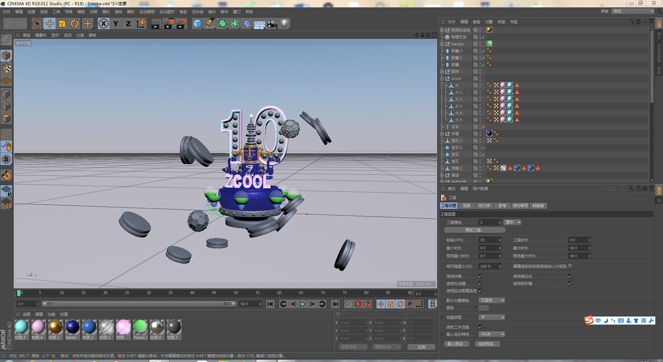
Task: Switch to Texture mode in left palette
Action: pyautogui.click(x=7, y=68)
